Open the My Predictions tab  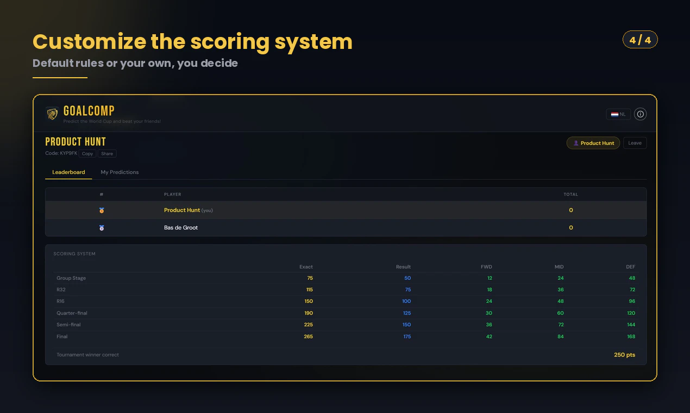coord(120,172)
